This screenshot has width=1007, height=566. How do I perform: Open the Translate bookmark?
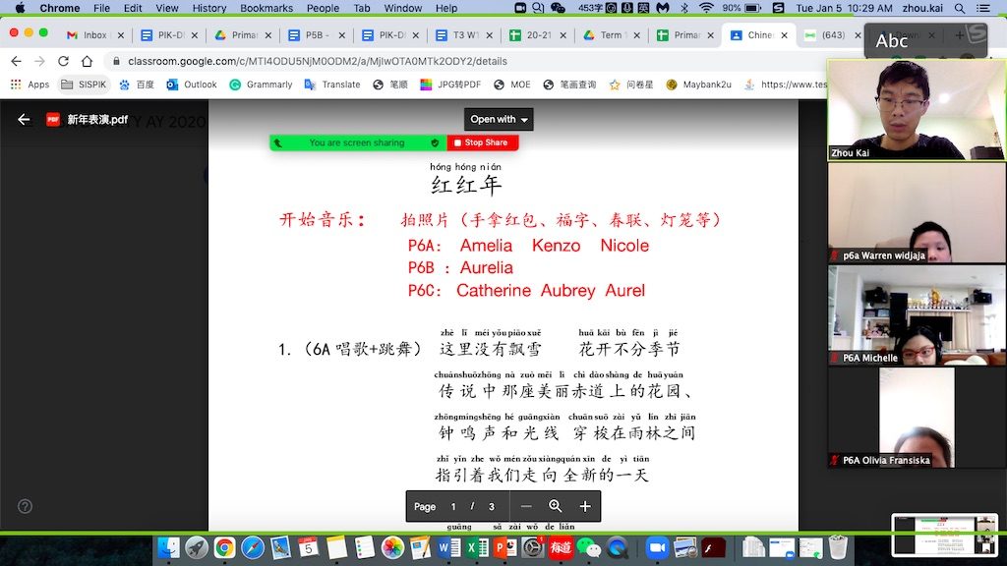[x=332, y=85]
